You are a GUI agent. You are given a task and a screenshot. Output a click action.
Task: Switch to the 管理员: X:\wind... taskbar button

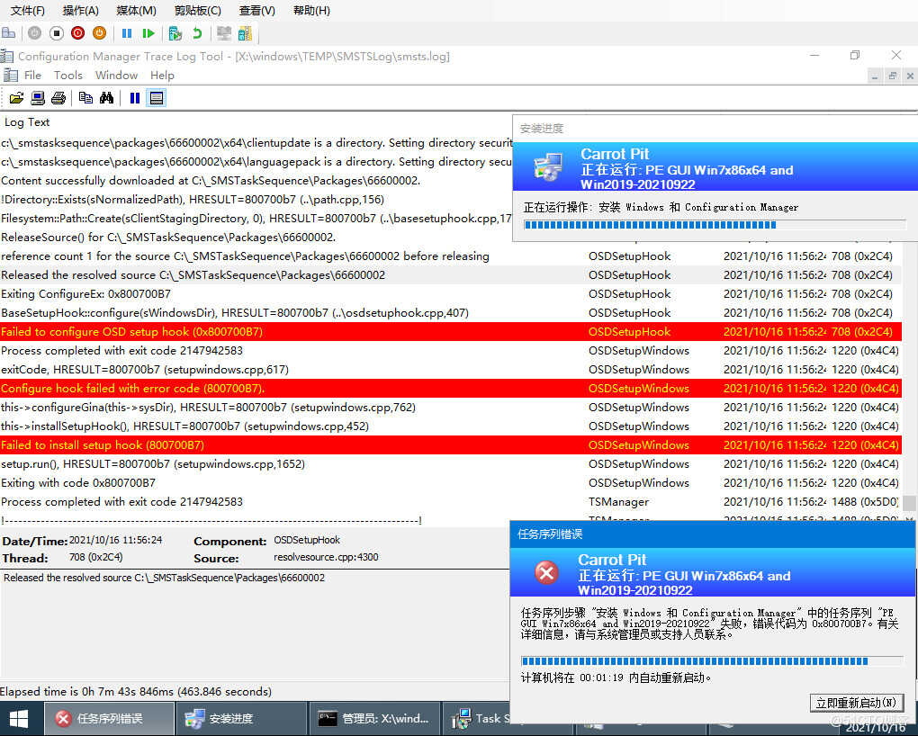(373, 718)
